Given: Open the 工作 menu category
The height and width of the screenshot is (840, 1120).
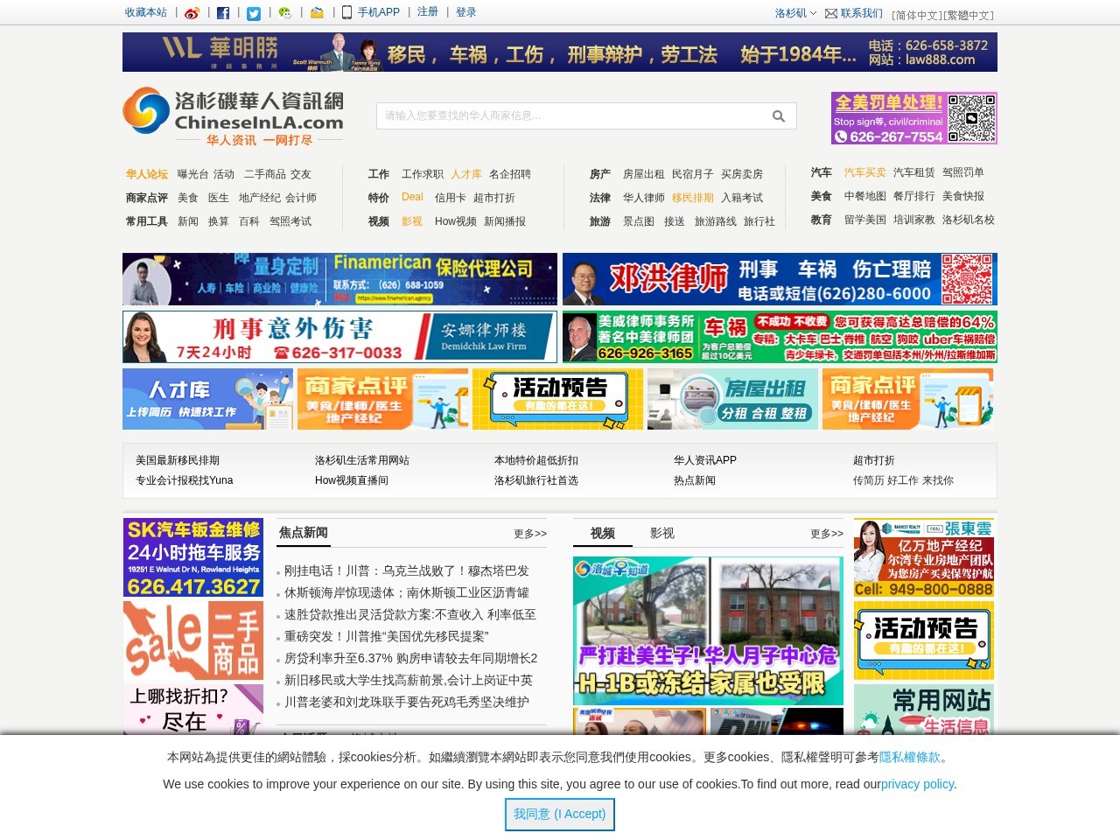Looking at the screenshot, I should click(x=379, y=174).
